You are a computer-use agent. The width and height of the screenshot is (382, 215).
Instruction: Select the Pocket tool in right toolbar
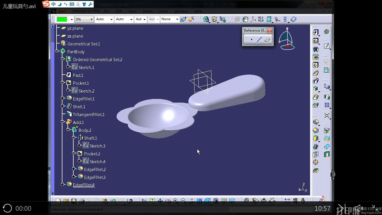click(x=315, y=41)
